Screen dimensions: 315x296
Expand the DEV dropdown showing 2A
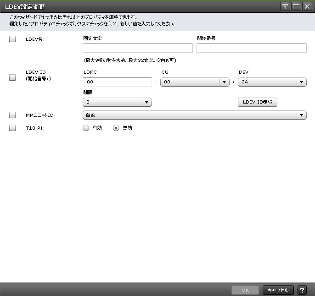tap(301, 82)
